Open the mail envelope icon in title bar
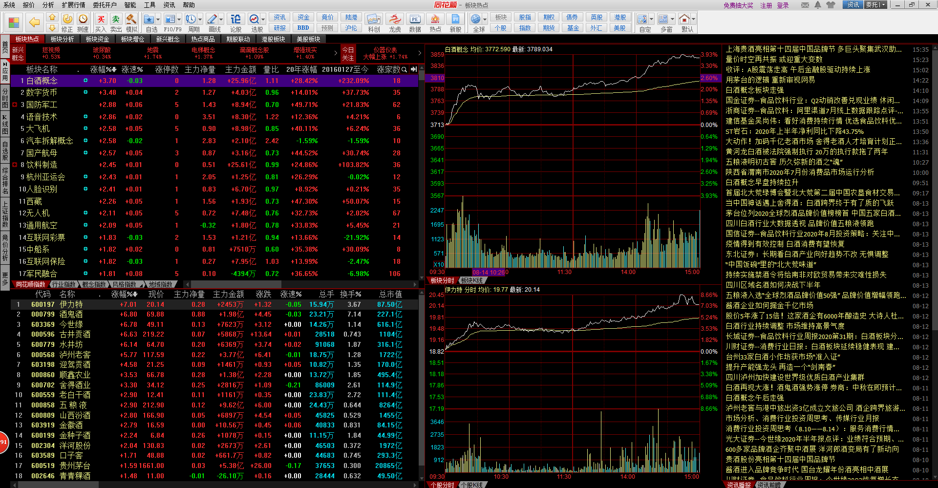 click(805, 5)
